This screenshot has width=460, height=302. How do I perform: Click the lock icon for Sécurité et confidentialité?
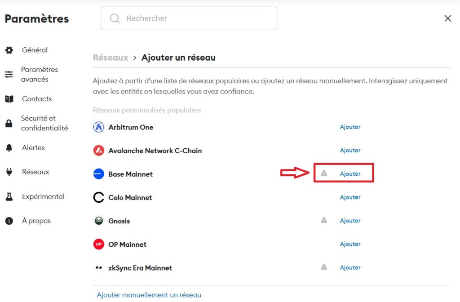tap(9, 123)
